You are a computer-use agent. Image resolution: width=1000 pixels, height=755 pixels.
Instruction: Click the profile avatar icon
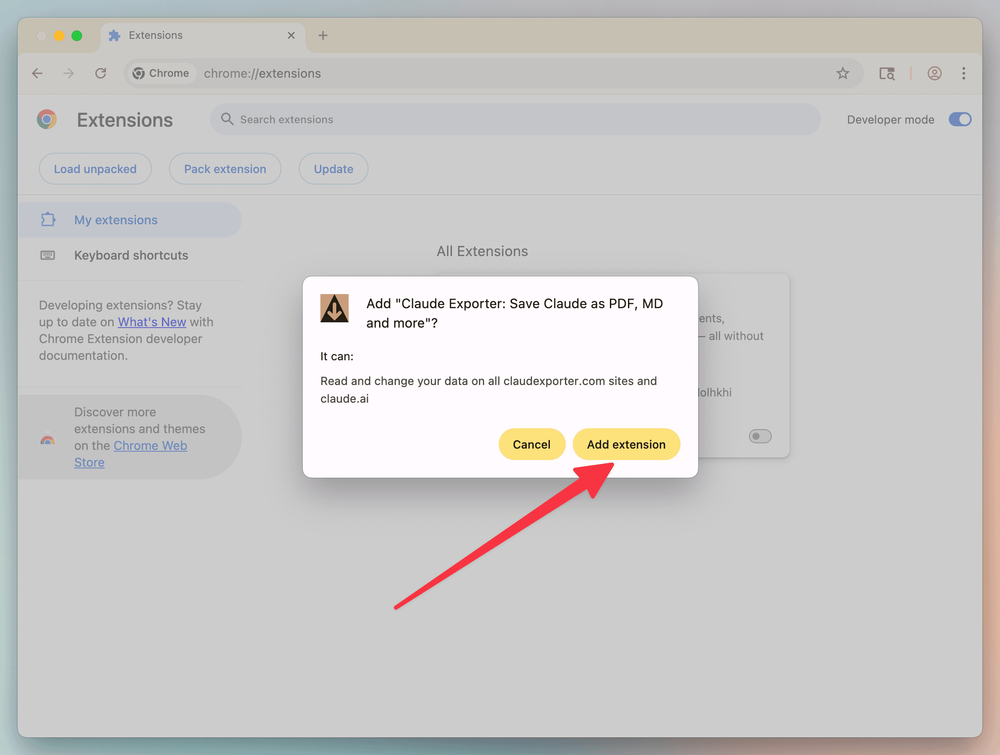pyautogui.click(x=934, y=73)
